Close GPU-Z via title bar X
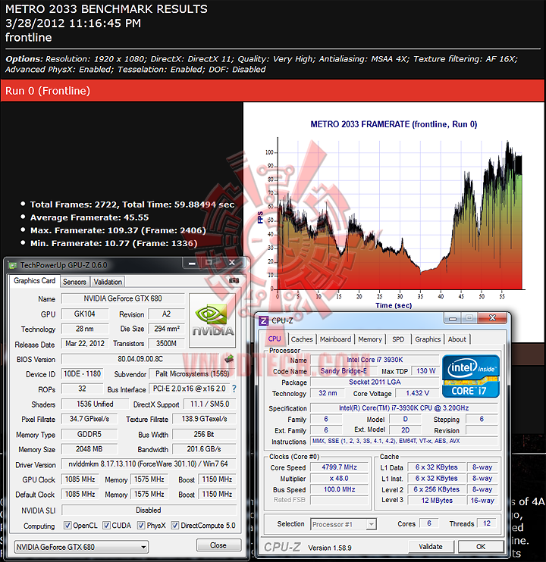The width and height of the screenshot is (546, 562). pos(232,263)
